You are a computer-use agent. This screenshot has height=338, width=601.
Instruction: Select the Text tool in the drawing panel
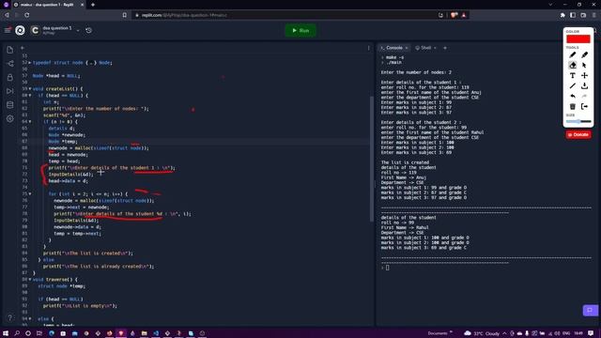point(572,75)
